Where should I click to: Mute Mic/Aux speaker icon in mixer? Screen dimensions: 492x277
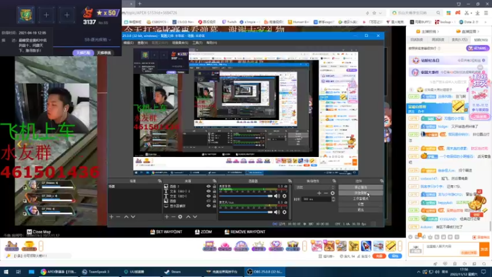(x=276, y=212)
